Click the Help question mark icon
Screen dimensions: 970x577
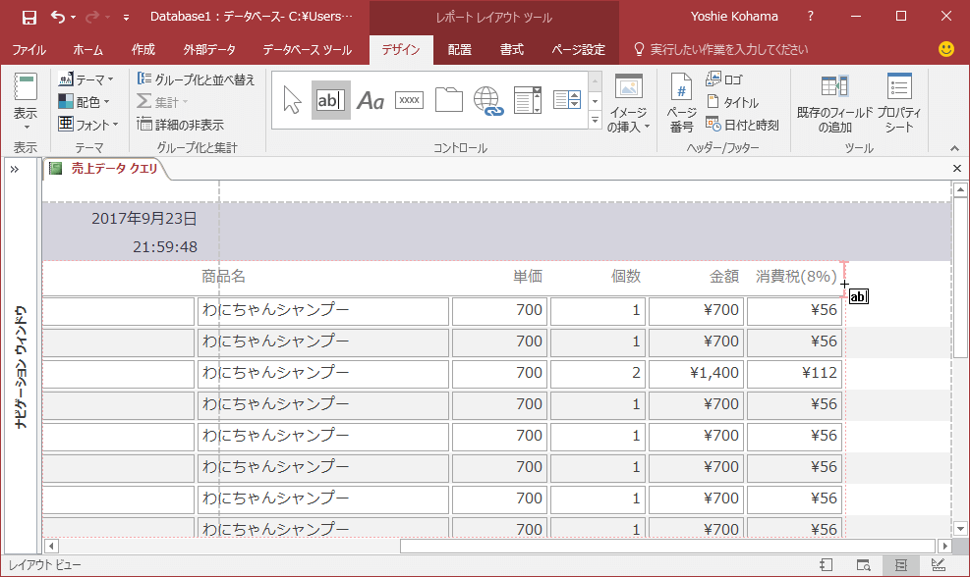[811, 17]
